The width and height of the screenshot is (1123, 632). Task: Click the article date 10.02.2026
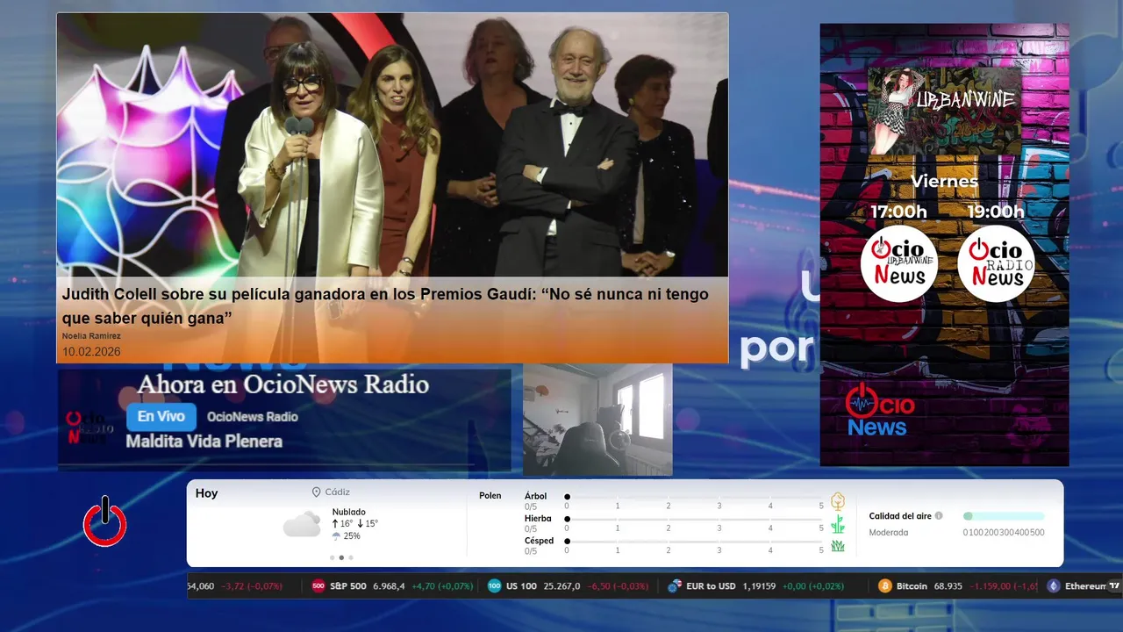91,352
